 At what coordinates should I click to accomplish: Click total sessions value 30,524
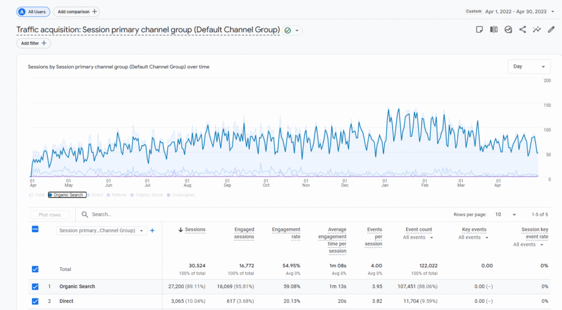pyautogui.click(x=197, y=266)
